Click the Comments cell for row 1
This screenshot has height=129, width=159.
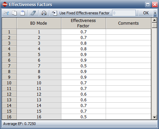pyautogui.click(x=128, y=32)
